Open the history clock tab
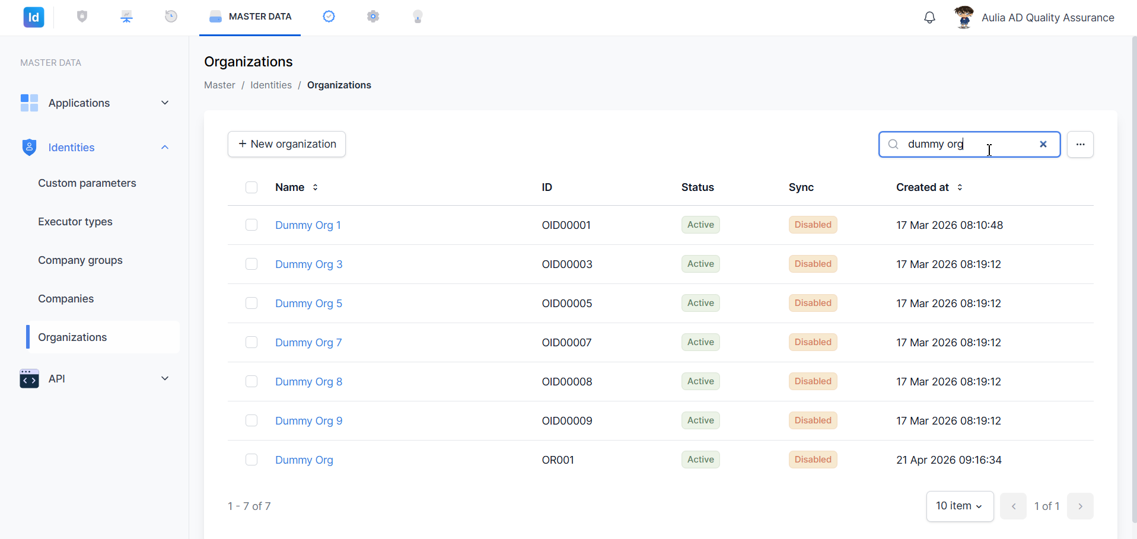Image resolution: width=1137 pixels, height=539 pixels. click(171, 17)
